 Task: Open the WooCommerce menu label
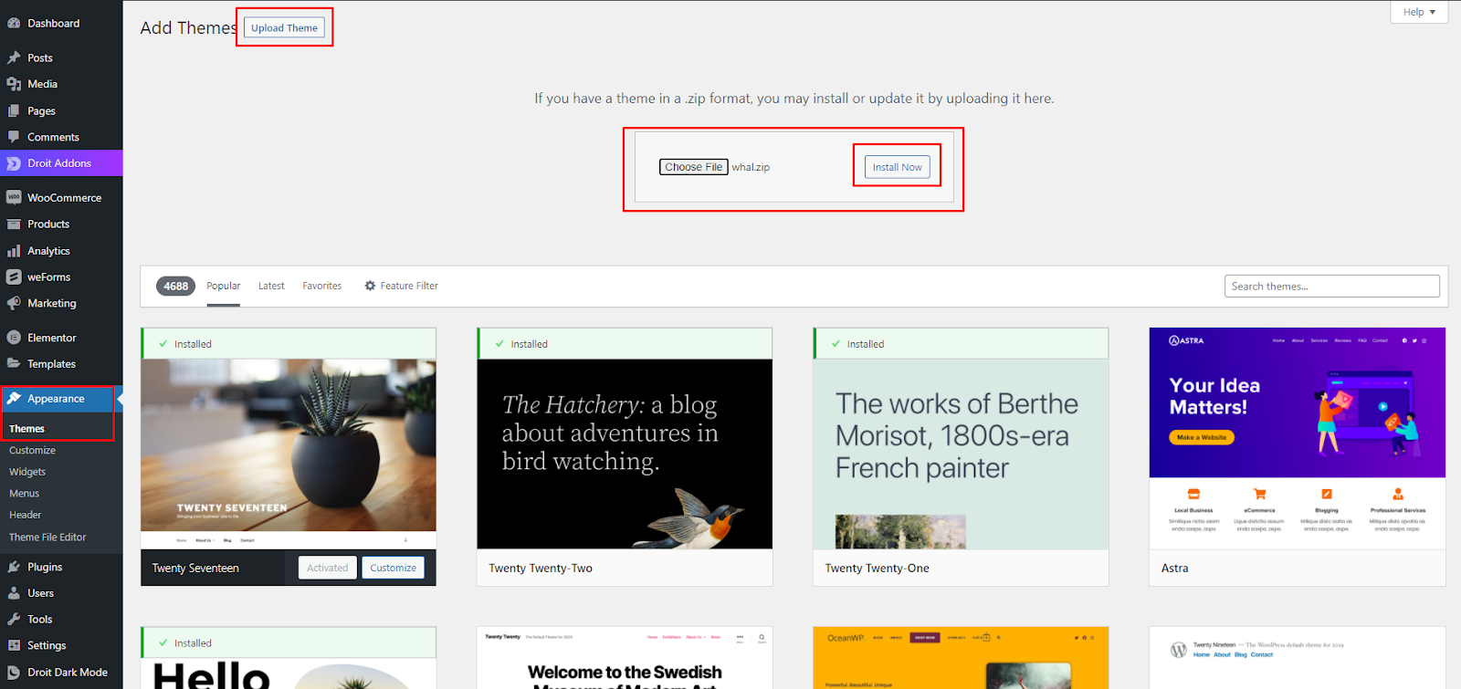(64, 197)
